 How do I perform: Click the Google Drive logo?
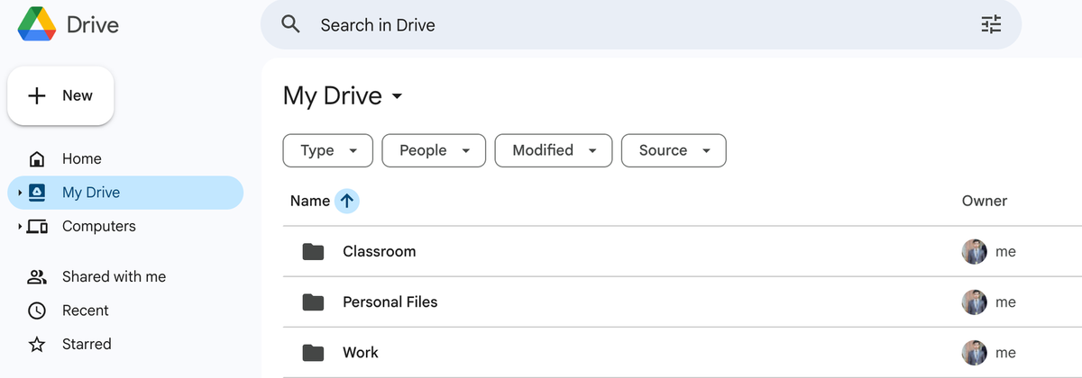pos(37,24)
